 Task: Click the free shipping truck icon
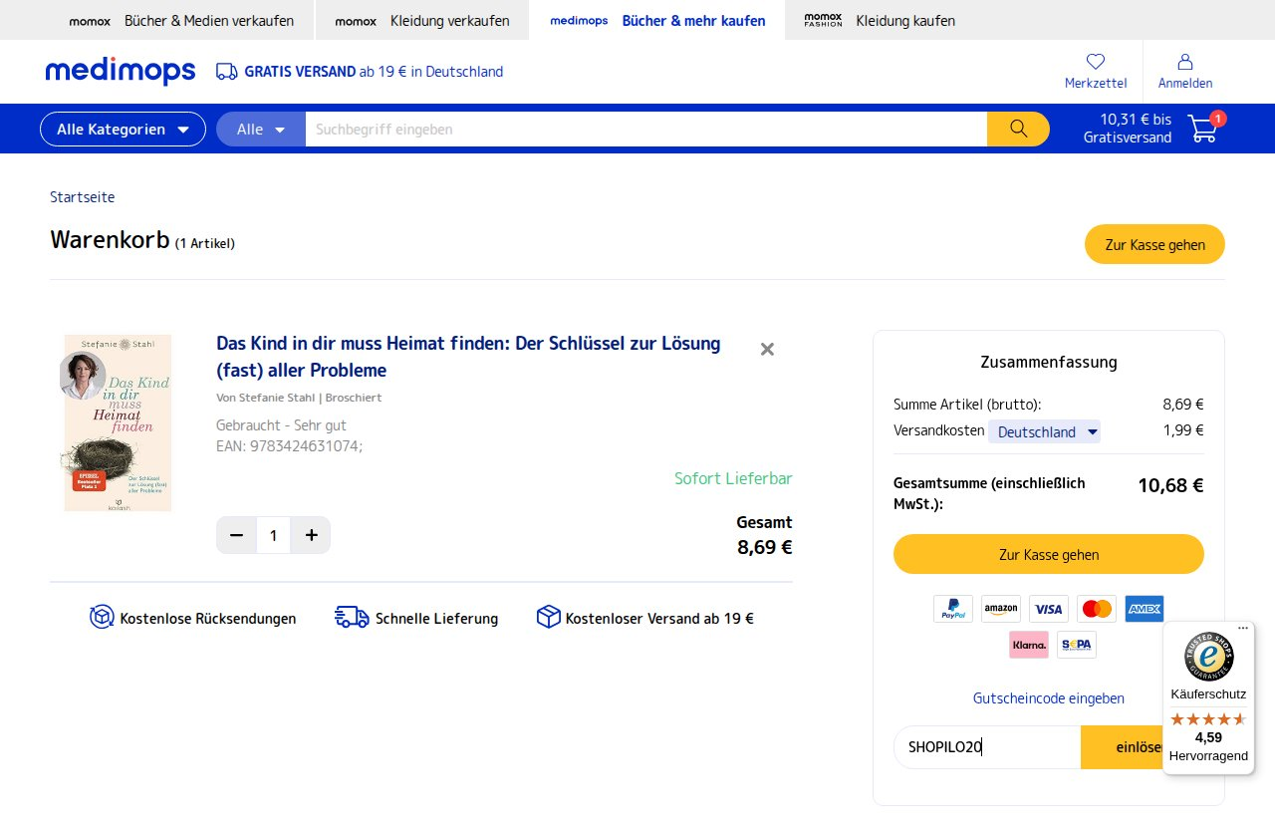point(227,72)
